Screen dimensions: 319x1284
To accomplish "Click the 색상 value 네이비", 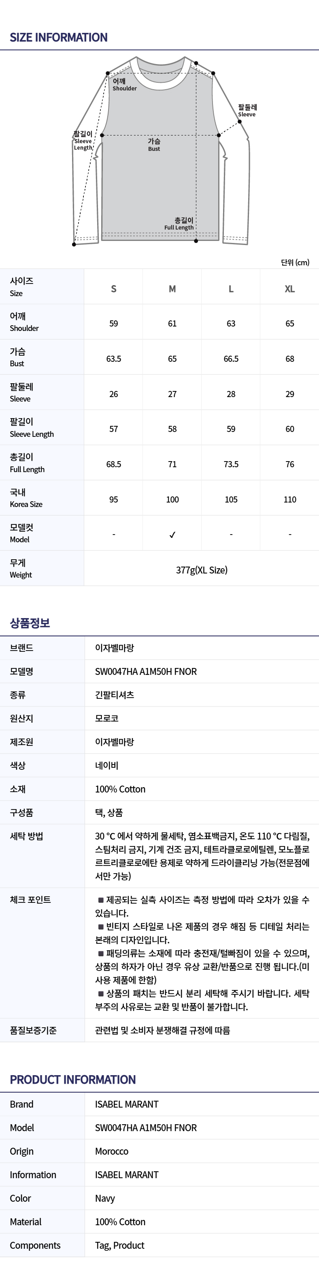I will [x=106, y=765].
